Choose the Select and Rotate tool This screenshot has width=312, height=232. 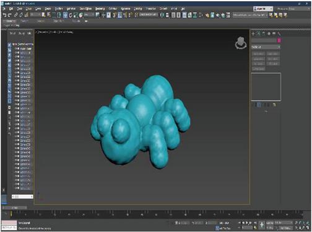[x=71, y=15]
